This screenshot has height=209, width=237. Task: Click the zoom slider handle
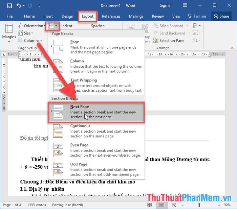point(199,205)
